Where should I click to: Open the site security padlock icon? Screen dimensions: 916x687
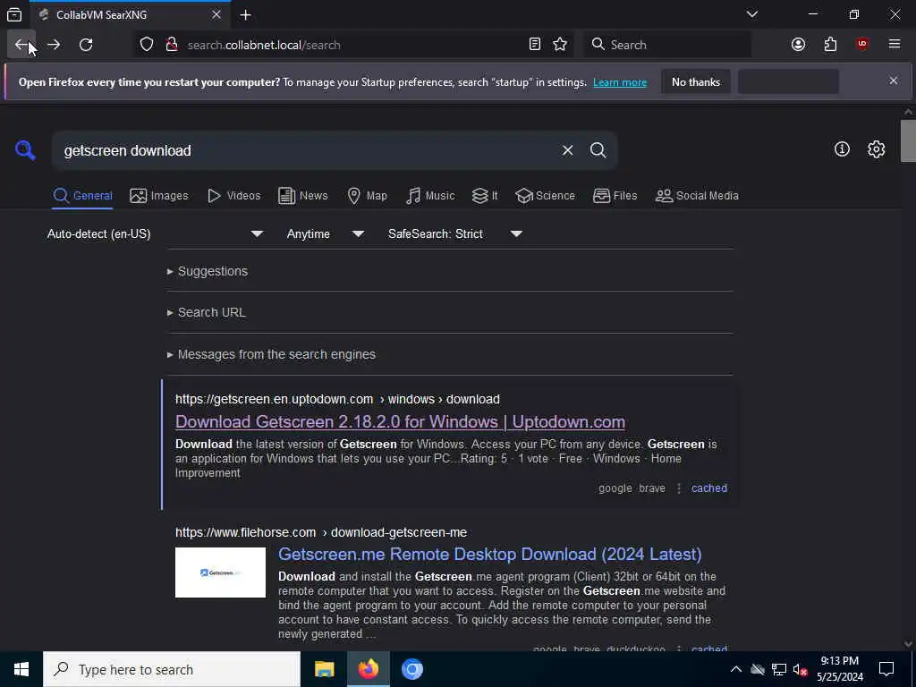point(172,45)
